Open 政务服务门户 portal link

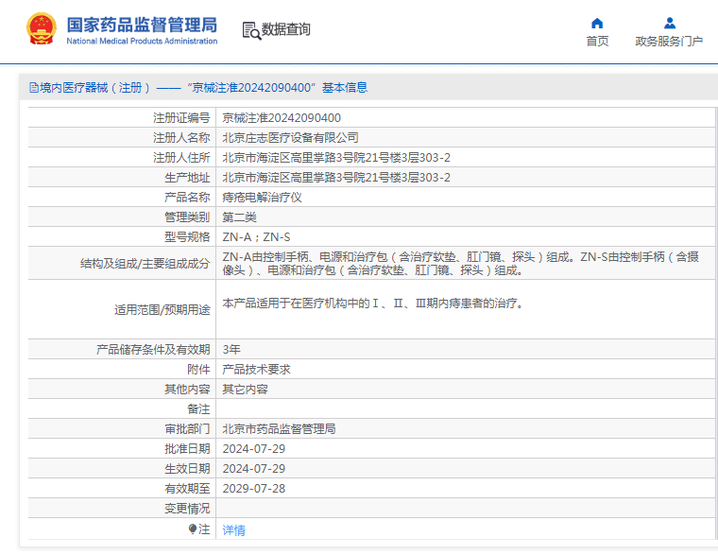tap(669, 42)
